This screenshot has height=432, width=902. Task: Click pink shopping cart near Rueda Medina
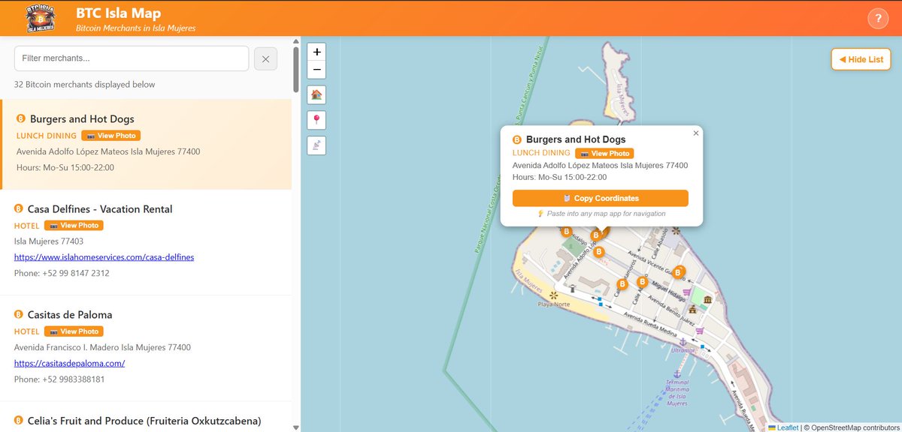(x=700, y=331)
